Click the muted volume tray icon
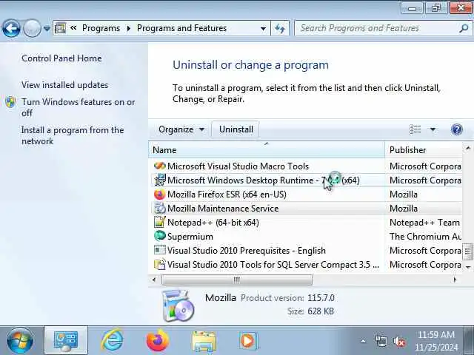The height and width of the screenshot is (355, 474). pos(399,342)
